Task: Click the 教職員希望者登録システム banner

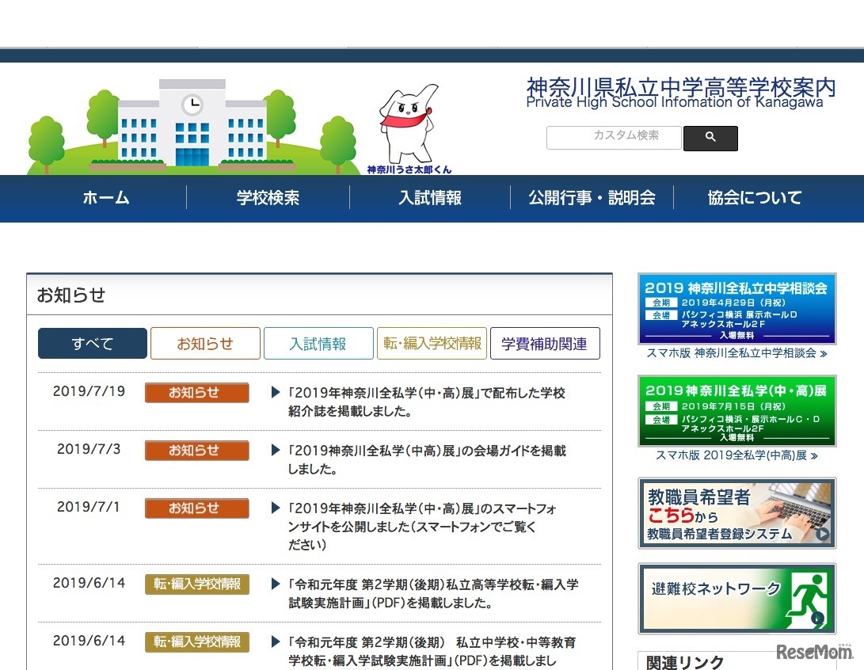Action: (736, 513)
